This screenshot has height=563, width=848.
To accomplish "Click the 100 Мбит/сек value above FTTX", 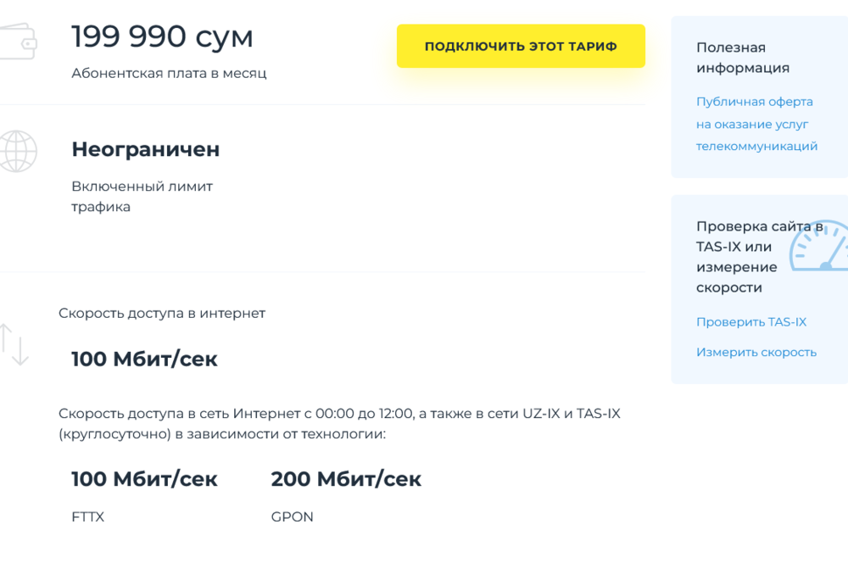I will (144, 479).
